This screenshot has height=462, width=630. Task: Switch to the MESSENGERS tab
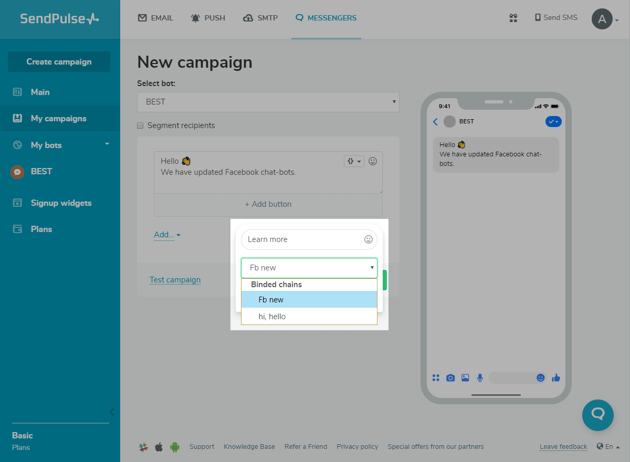(x=326, y=18)
